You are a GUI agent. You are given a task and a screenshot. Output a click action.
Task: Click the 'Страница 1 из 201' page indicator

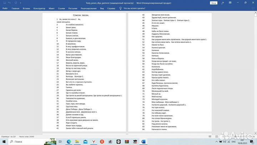[9, 137]
